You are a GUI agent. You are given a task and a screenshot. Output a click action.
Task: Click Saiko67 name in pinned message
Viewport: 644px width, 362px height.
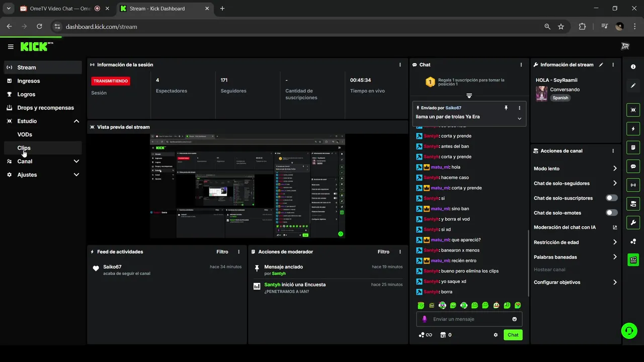[x=453, y=108]
